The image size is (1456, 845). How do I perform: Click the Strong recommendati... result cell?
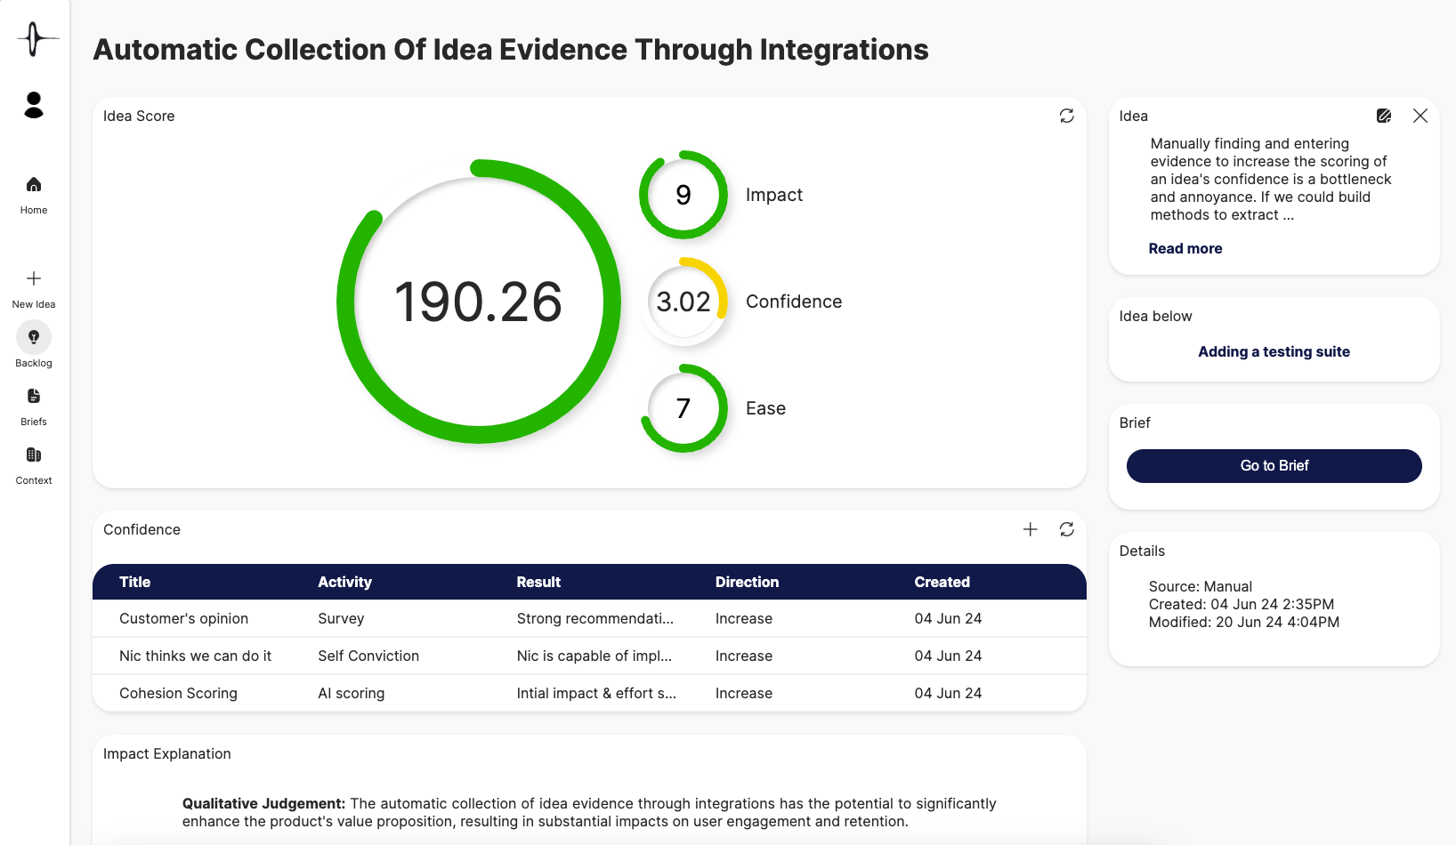coord(595,618)
